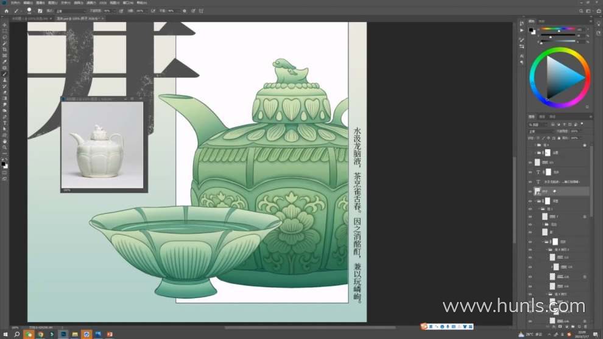The image size is (603, 339).
Task: Open the 文件 (File) menu
Action: [15, 2]
